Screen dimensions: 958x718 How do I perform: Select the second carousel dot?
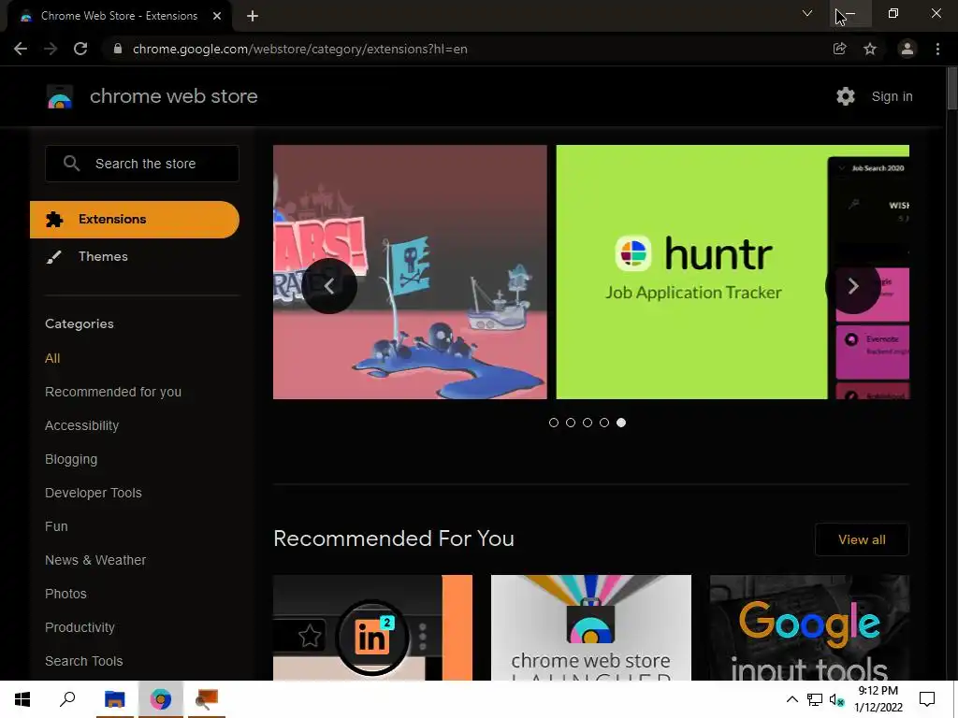tap(571, 423)
